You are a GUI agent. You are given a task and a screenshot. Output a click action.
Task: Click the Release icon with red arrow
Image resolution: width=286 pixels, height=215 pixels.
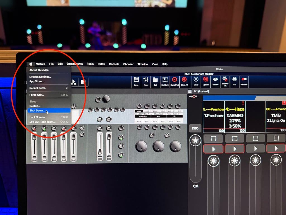(x=244, y=81)
